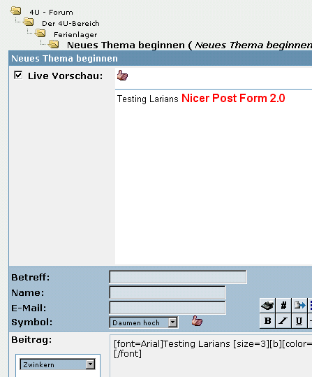Open the 4U - Forum breadcrumb link
This screenshot has height=377, width=312.
pyautogui.click(x=51, y=12)
